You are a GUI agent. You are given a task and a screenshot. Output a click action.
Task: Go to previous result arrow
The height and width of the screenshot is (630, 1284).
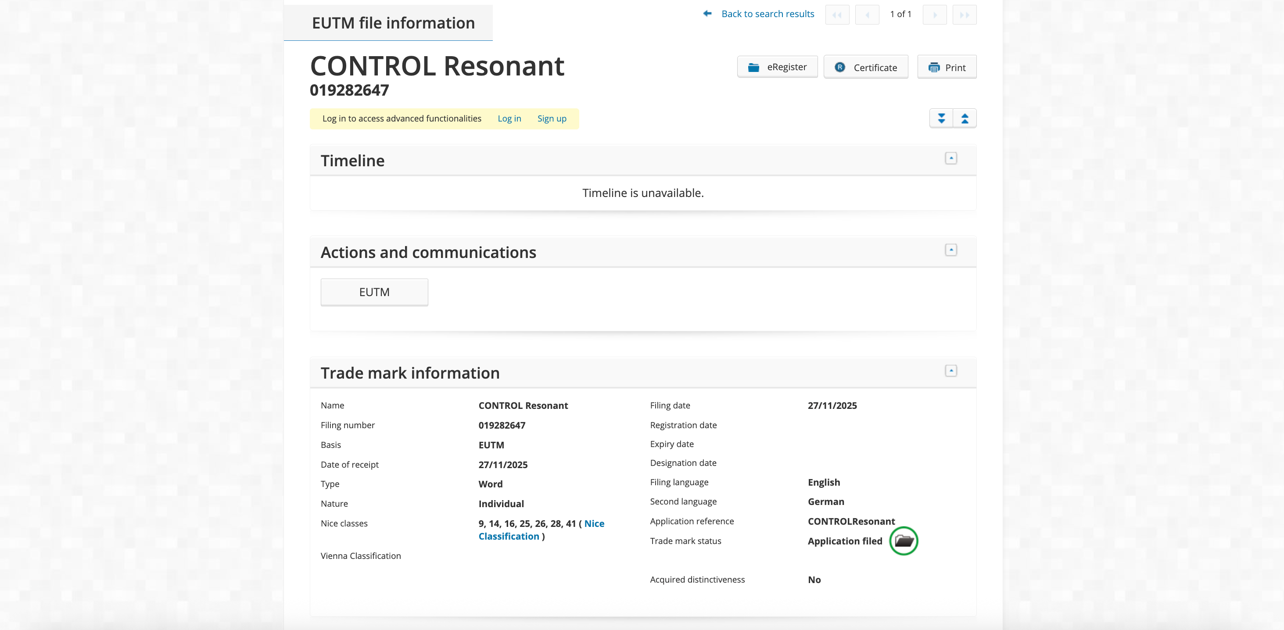coord(867,15)
